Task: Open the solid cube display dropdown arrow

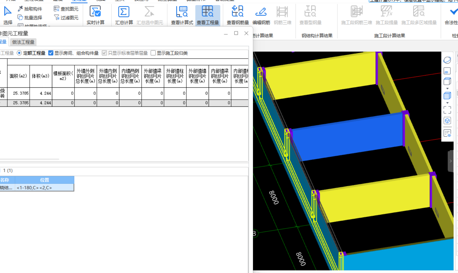Action: [x=447, y=103]
